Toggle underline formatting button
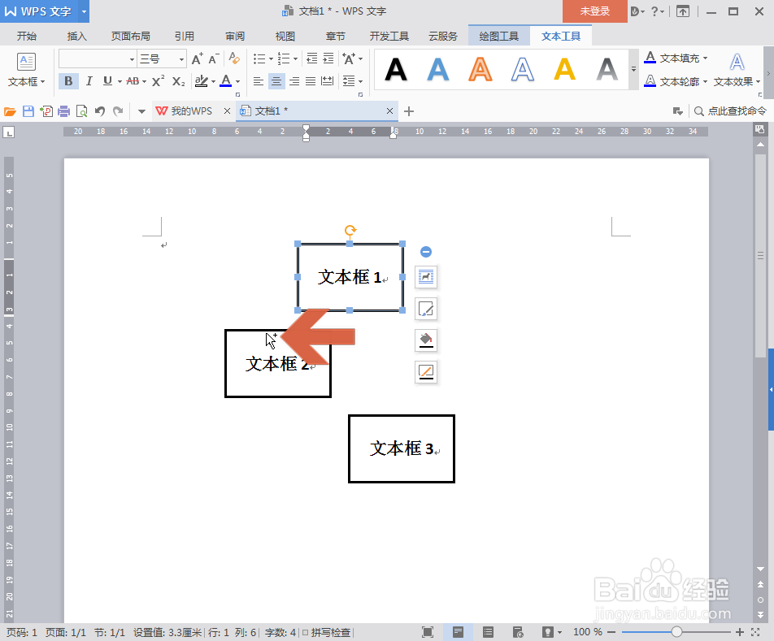Screen dimensions: 774x641 tap(107, 81)
